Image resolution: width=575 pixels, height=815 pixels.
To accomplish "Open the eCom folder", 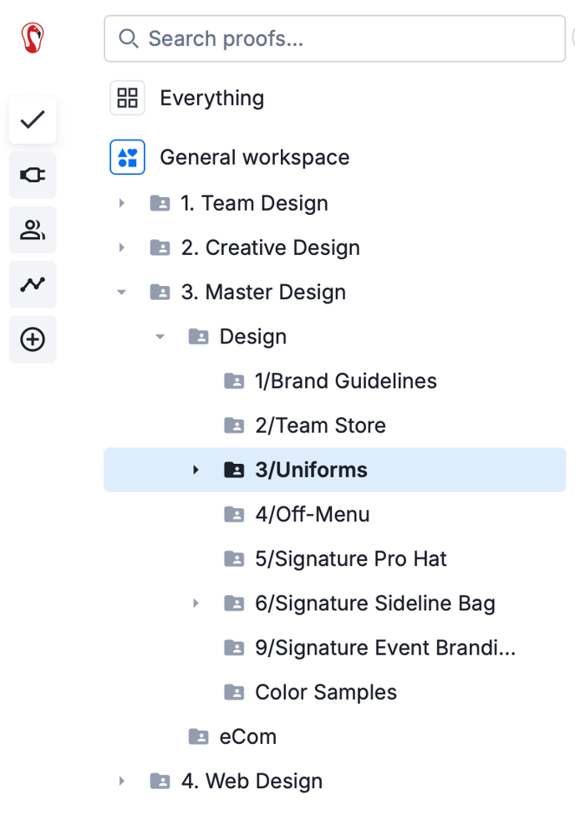I will tap(247, 736).
